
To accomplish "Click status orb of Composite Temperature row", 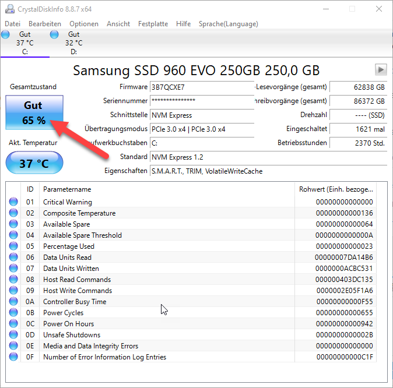I will point(13,213).
